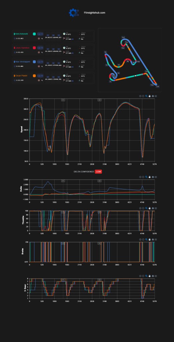Open the Speed chart hamburger menu
174x342 pixels.
tap(156, 96)
